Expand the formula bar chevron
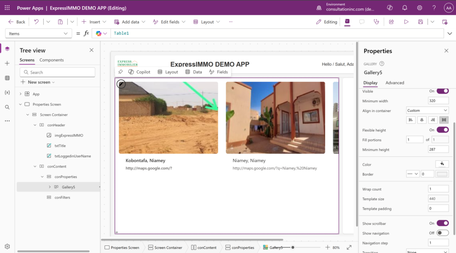The width and height of the screenshot is (456, 253). click(x=450, y=33)
